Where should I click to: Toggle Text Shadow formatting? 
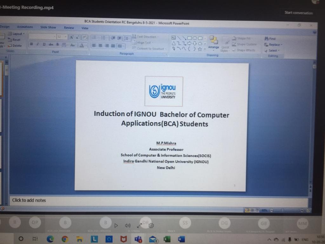point(58,44)
